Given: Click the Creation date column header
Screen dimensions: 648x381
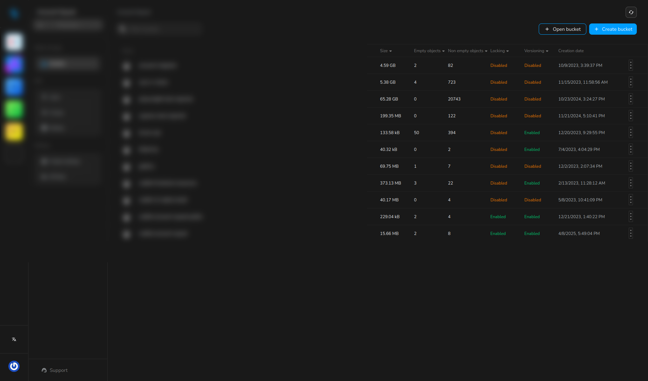Looking at the screenshot, I should pos(571,51).
